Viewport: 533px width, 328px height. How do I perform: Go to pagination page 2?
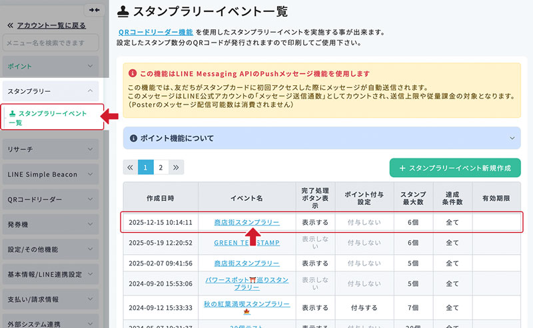pos(161,168)
